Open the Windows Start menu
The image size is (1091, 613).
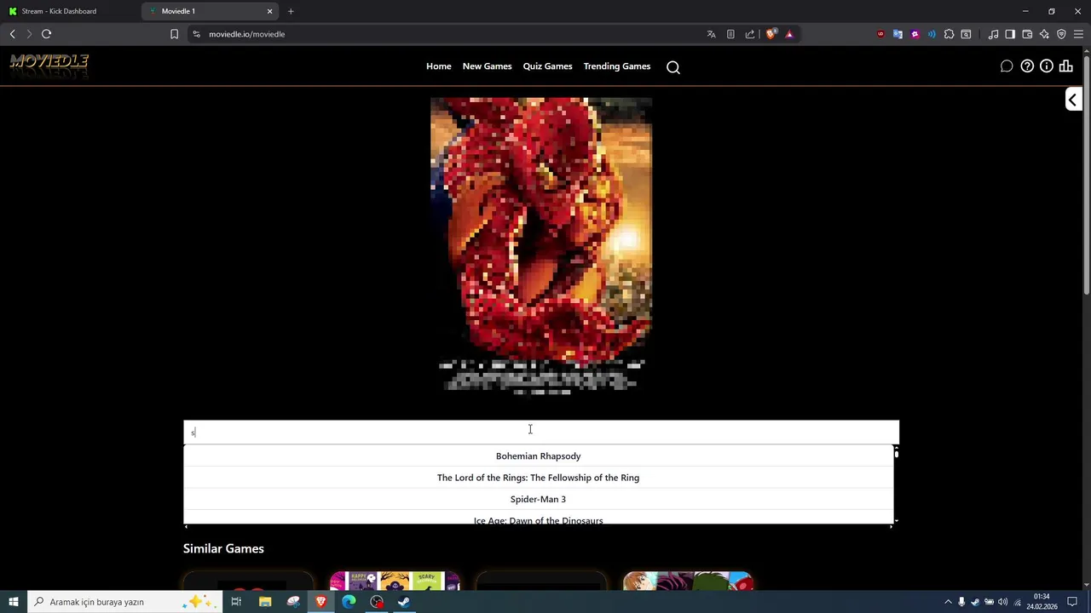tap(14, 602)
